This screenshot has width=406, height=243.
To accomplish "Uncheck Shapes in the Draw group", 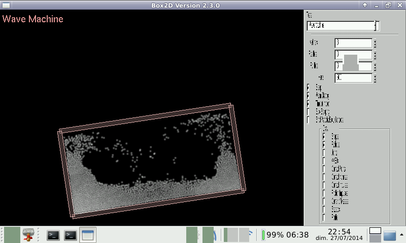I will tap(324, 137).
